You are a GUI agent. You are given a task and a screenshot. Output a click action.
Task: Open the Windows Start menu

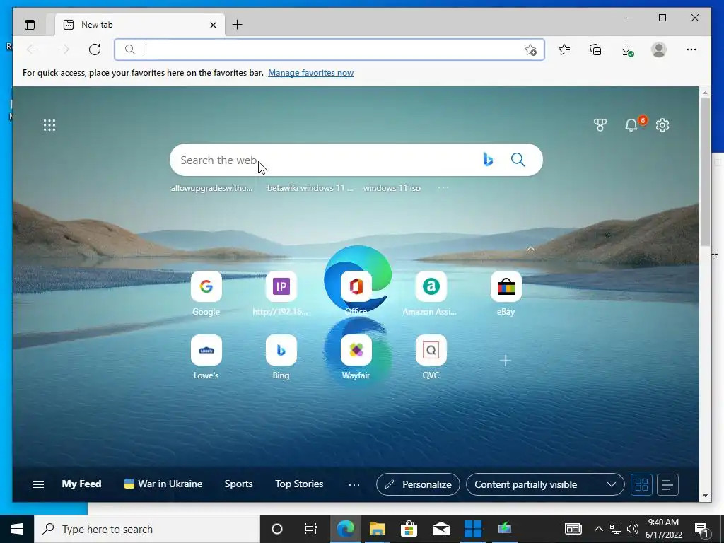pyautogui.click(x=17, y=529)
